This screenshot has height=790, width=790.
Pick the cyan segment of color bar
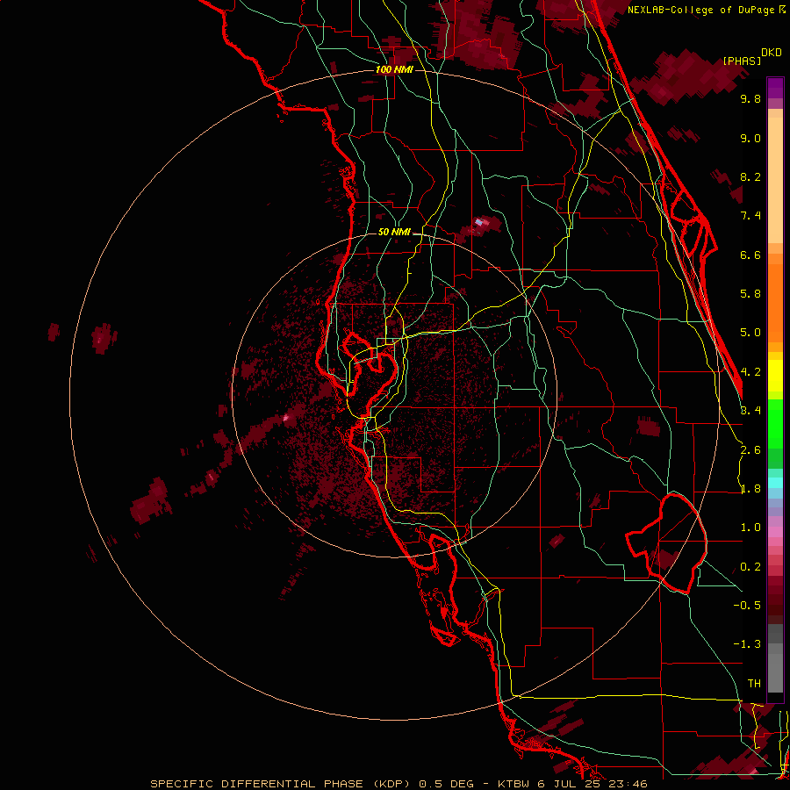pyautogui.click(x=775, y=483)
